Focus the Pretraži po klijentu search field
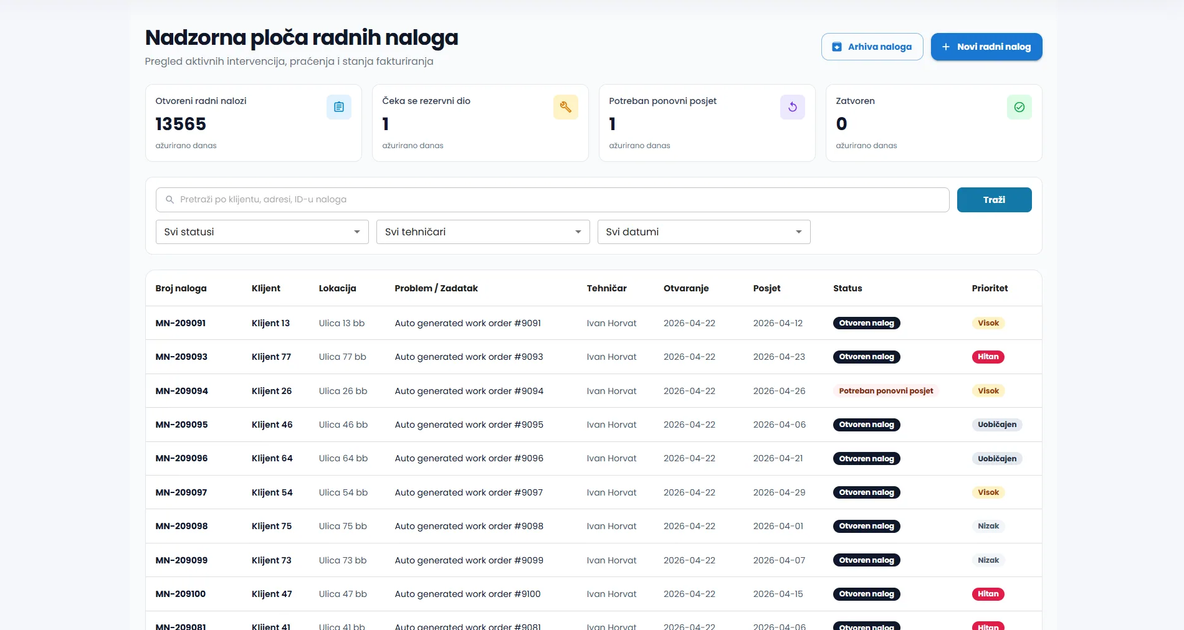Viewport: 1184px width, 630px height. pyautogui.click(x=553, y=200)
